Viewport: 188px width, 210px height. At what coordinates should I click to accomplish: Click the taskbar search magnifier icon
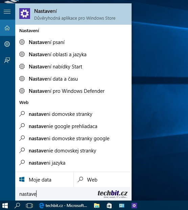tap(17, 206)
